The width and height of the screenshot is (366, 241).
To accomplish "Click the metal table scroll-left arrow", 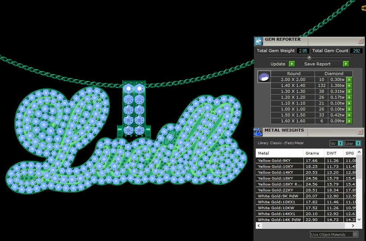I will click(259, 225).
